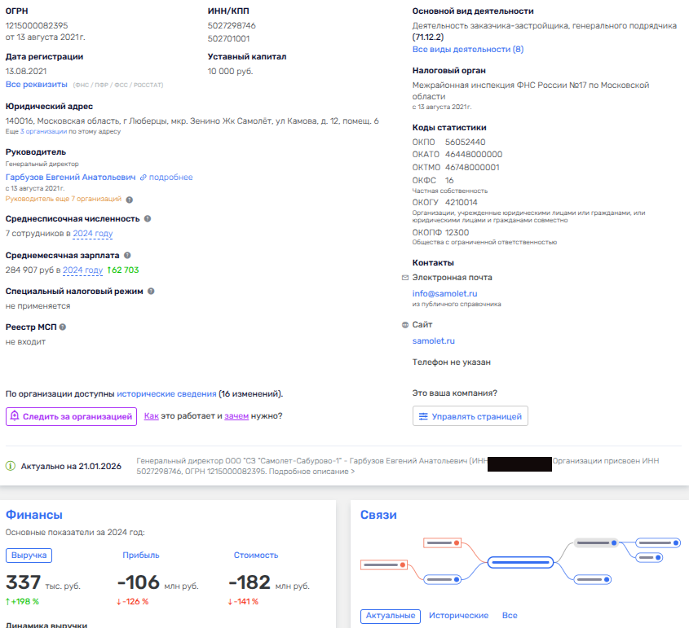Select the Выручка finance tab
Image resolution: width=689 pixels, height=628 pixels.
[x=29, y=556]
